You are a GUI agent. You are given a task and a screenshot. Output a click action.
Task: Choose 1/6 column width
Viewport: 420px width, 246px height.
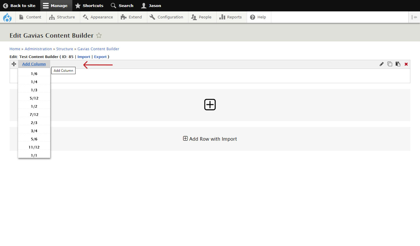point(34,74)
